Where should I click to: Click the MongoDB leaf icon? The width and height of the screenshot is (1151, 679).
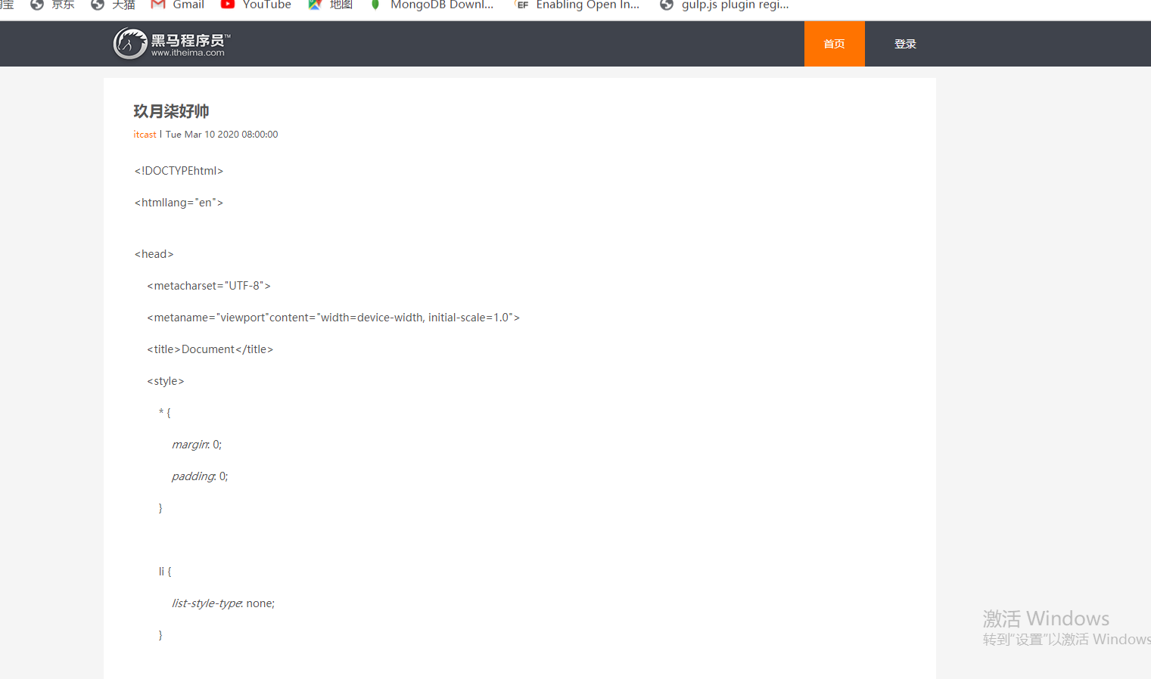coord(375,4)
